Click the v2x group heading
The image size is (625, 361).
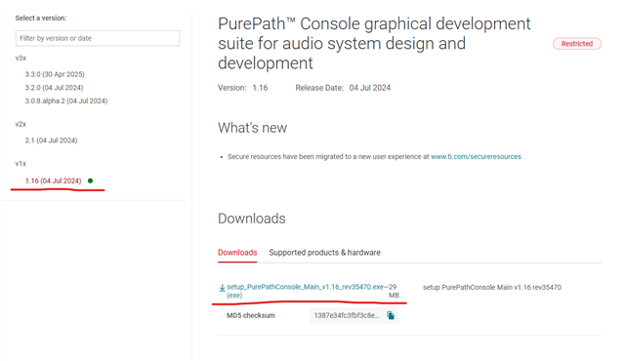21,124
